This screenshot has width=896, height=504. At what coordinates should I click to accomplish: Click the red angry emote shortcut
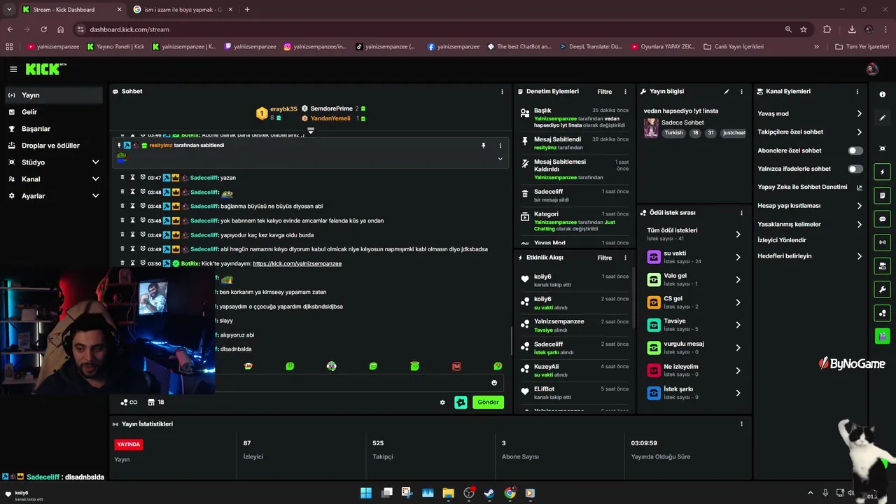[456, 366]
